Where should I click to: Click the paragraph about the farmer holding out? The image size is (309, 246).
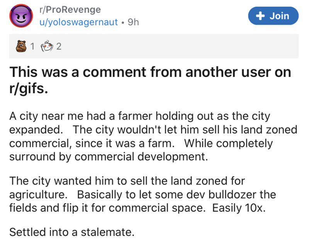tap(153, 136)
